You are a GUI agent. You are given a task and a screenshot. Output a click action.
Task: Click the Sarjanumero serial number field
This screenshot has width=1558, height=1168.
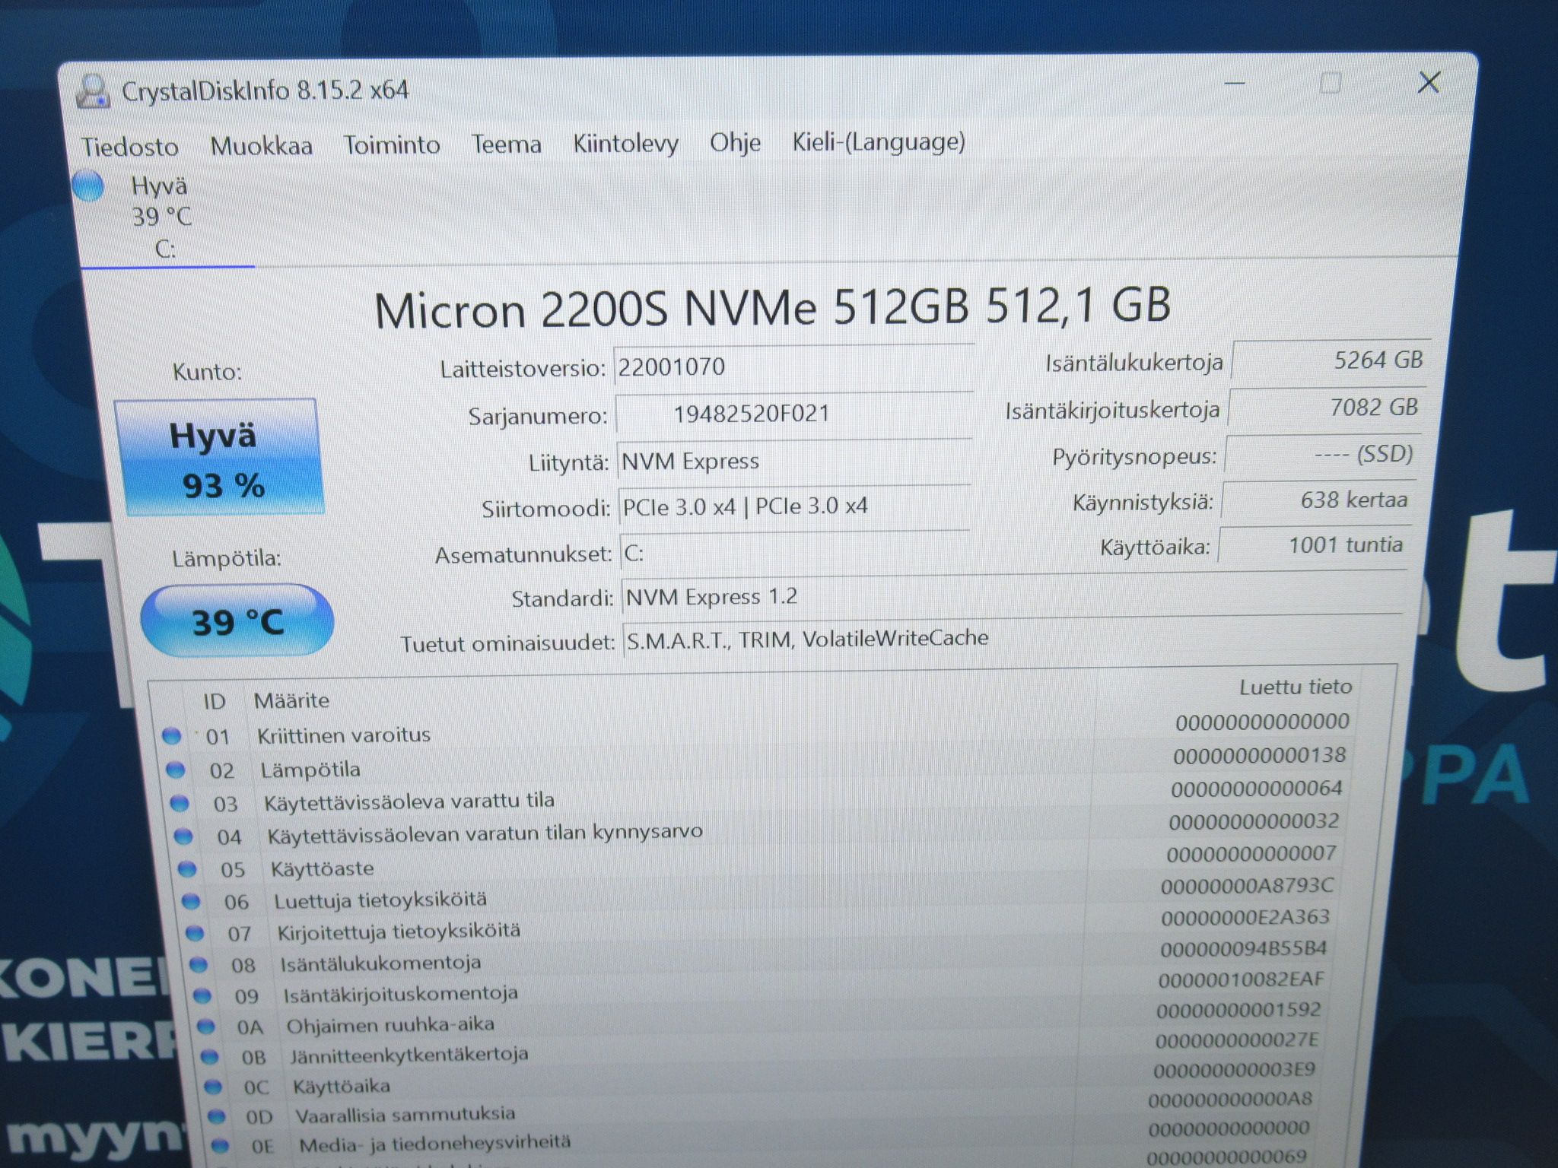pyautogui.click(x=793, y=414)
